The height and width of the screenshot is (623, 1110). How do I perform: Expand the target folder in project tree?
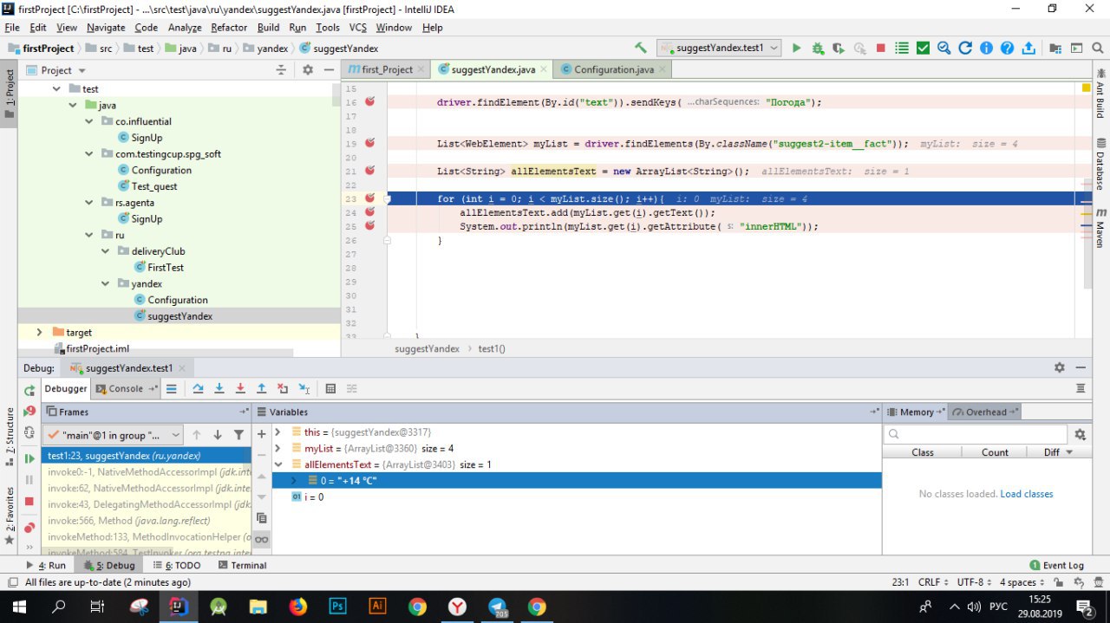point(40,332)
